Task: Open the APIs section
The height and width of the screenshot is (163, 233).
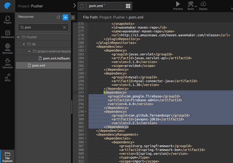Action: click(x=7, y=77)
